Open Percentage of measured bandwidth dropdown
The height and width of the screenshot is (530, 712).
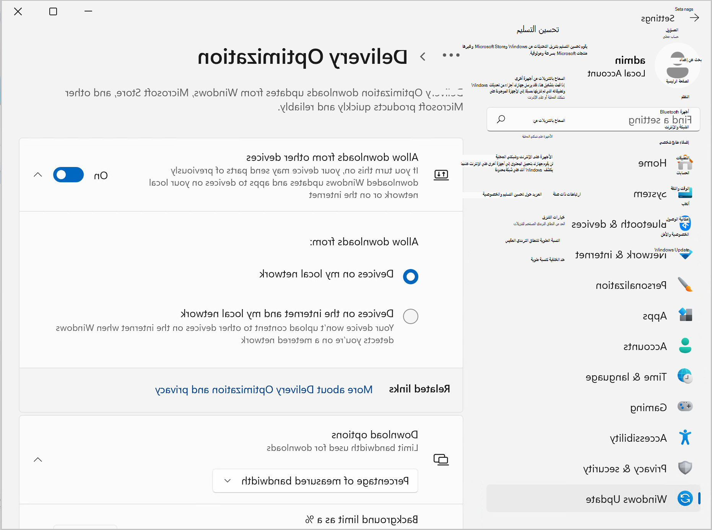click(x=315, y=481)
